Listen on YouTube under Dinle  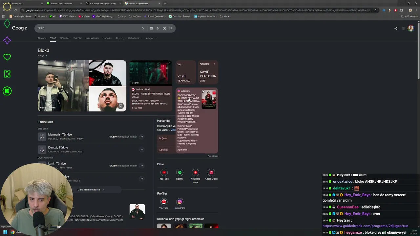(x=164, y=174)
